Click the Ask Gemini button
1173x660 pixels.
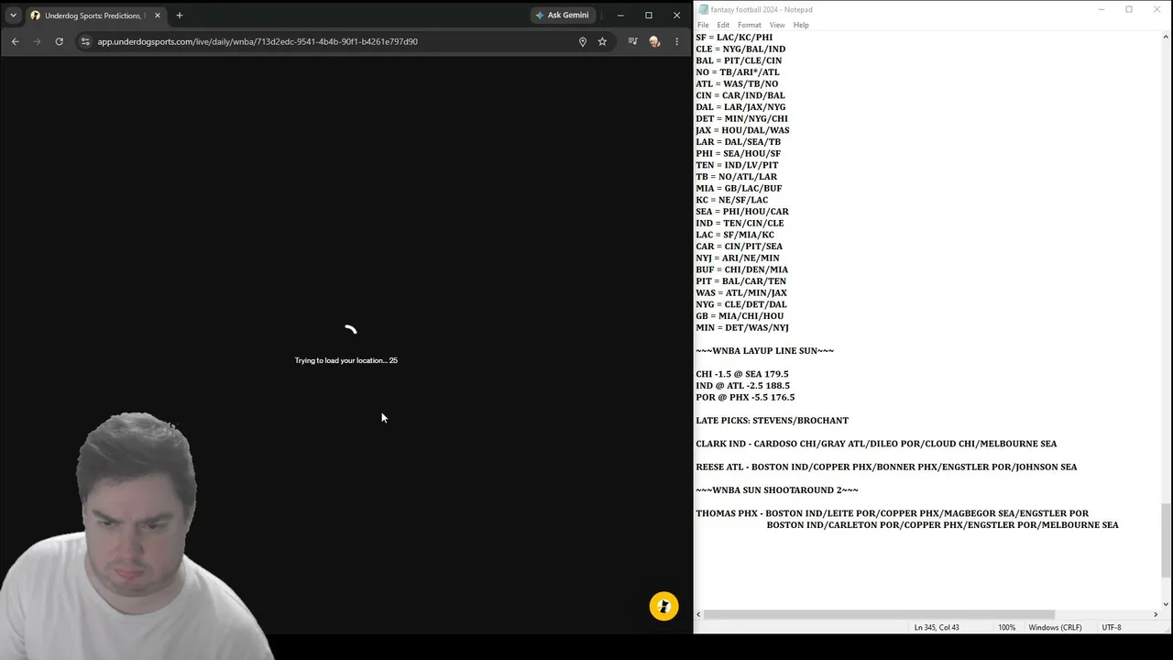563,16
